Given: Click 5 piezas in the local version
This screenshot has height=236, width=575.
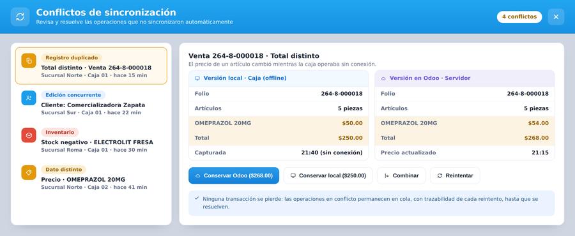Looking at the screenshot, I should point(350,108).
